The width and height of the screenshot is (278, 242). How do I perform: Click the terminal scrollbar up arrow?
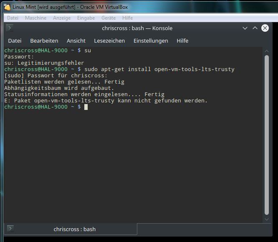266,51
